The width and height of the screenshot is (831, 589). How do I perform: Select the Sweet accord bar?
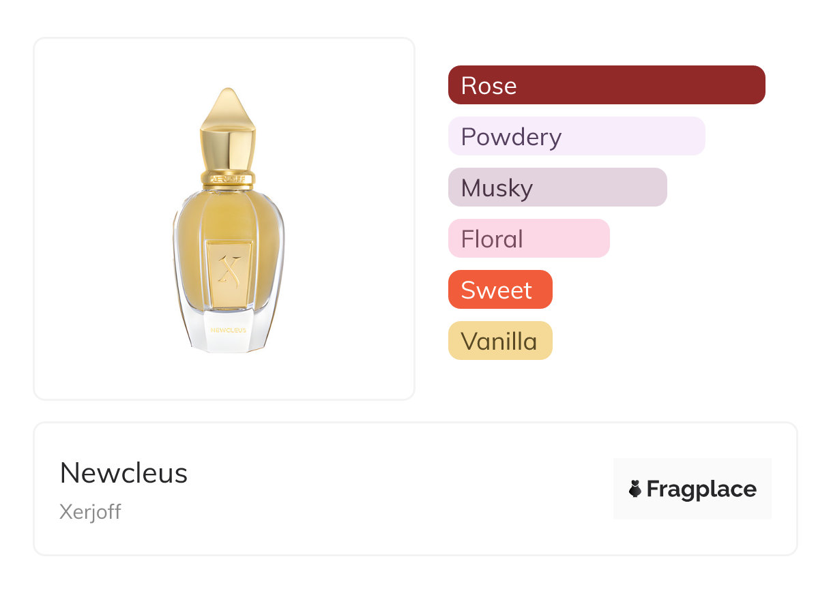pyautogui.click(x=499, y=290)
